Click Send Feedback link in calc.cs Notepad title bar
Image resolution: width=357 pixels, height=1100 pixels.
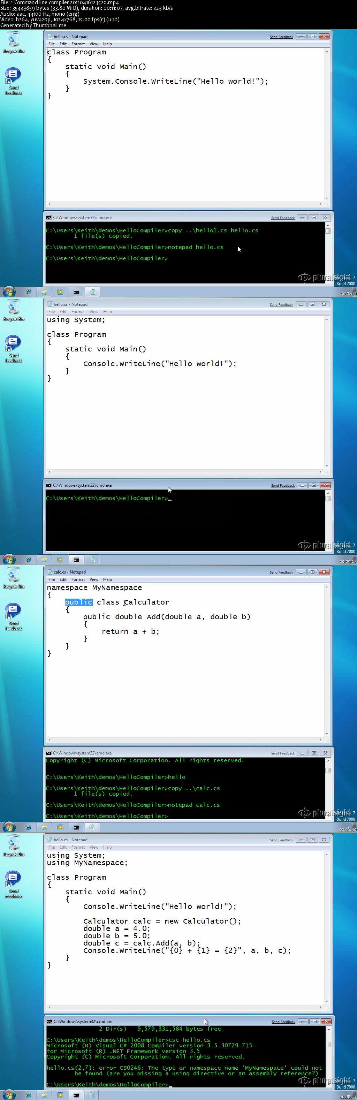pos(281,572)
